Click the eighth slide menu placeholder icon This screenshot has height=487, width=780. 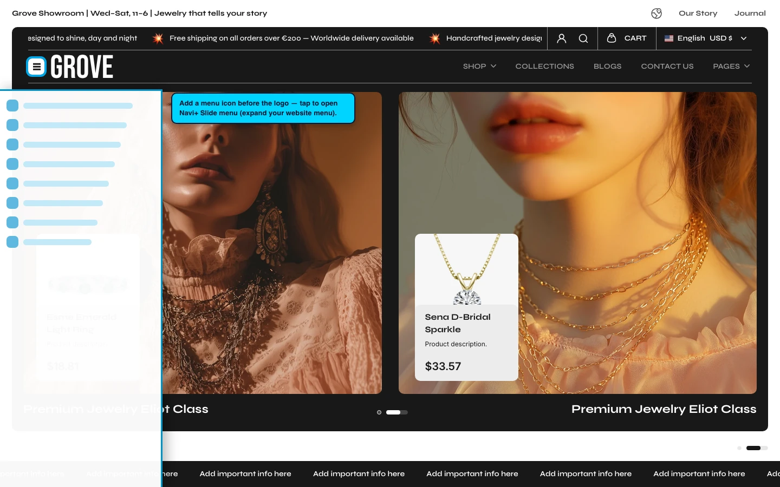tap(12, 242)
